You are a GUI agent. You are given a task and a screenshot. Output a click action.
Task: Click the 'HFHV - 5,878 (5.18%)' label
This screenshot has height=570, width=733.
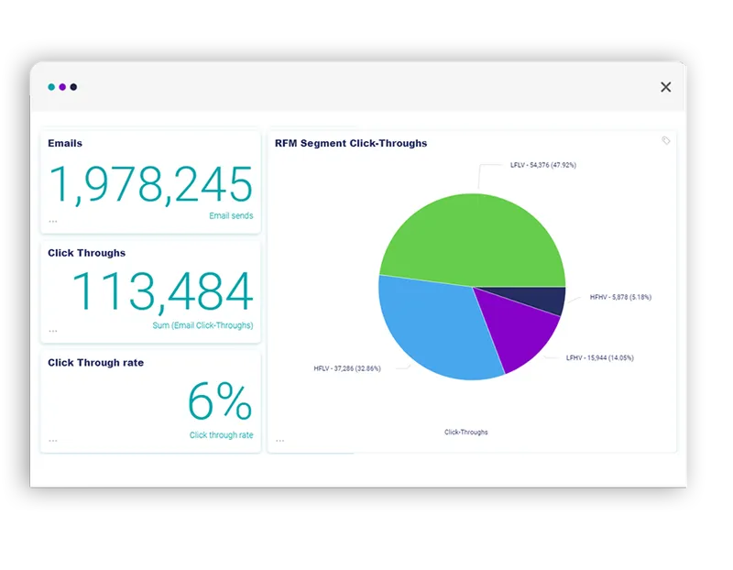point(620,297)
